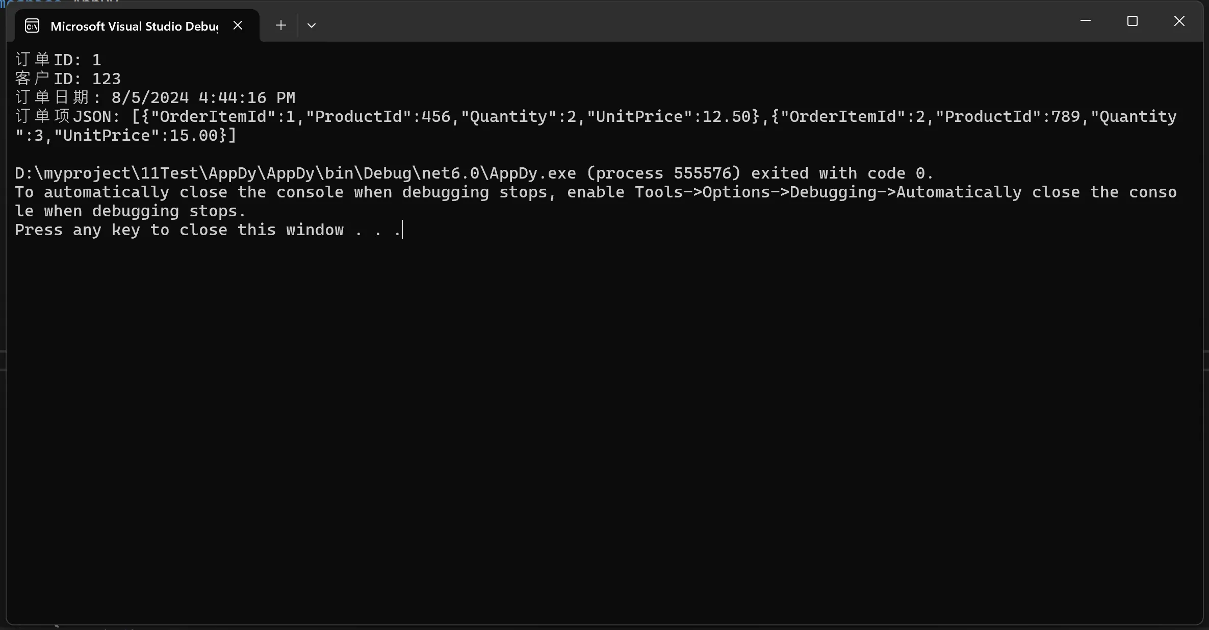Click the "ProductId":456 JSON value
Viewport: 1209px width, 630px height.
tap(378, 116)
